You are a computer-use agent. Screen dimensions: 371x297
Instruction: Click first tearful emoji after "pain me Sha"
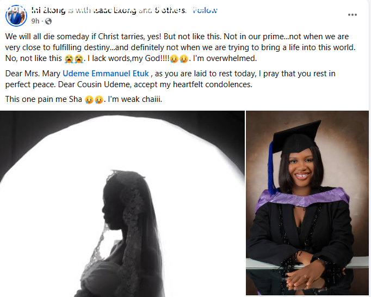(x=89, y=100)
